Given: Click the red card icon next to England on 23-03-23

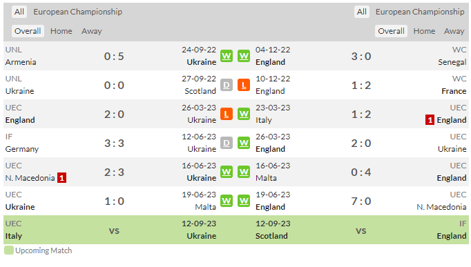Looking at the screenshot, I should pyautogui.click(x=430, y=120).
